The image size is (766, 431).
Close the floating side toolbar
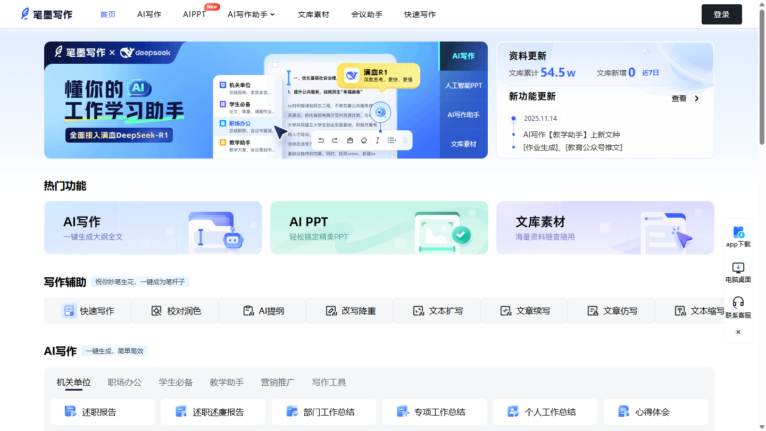[738, 332]
